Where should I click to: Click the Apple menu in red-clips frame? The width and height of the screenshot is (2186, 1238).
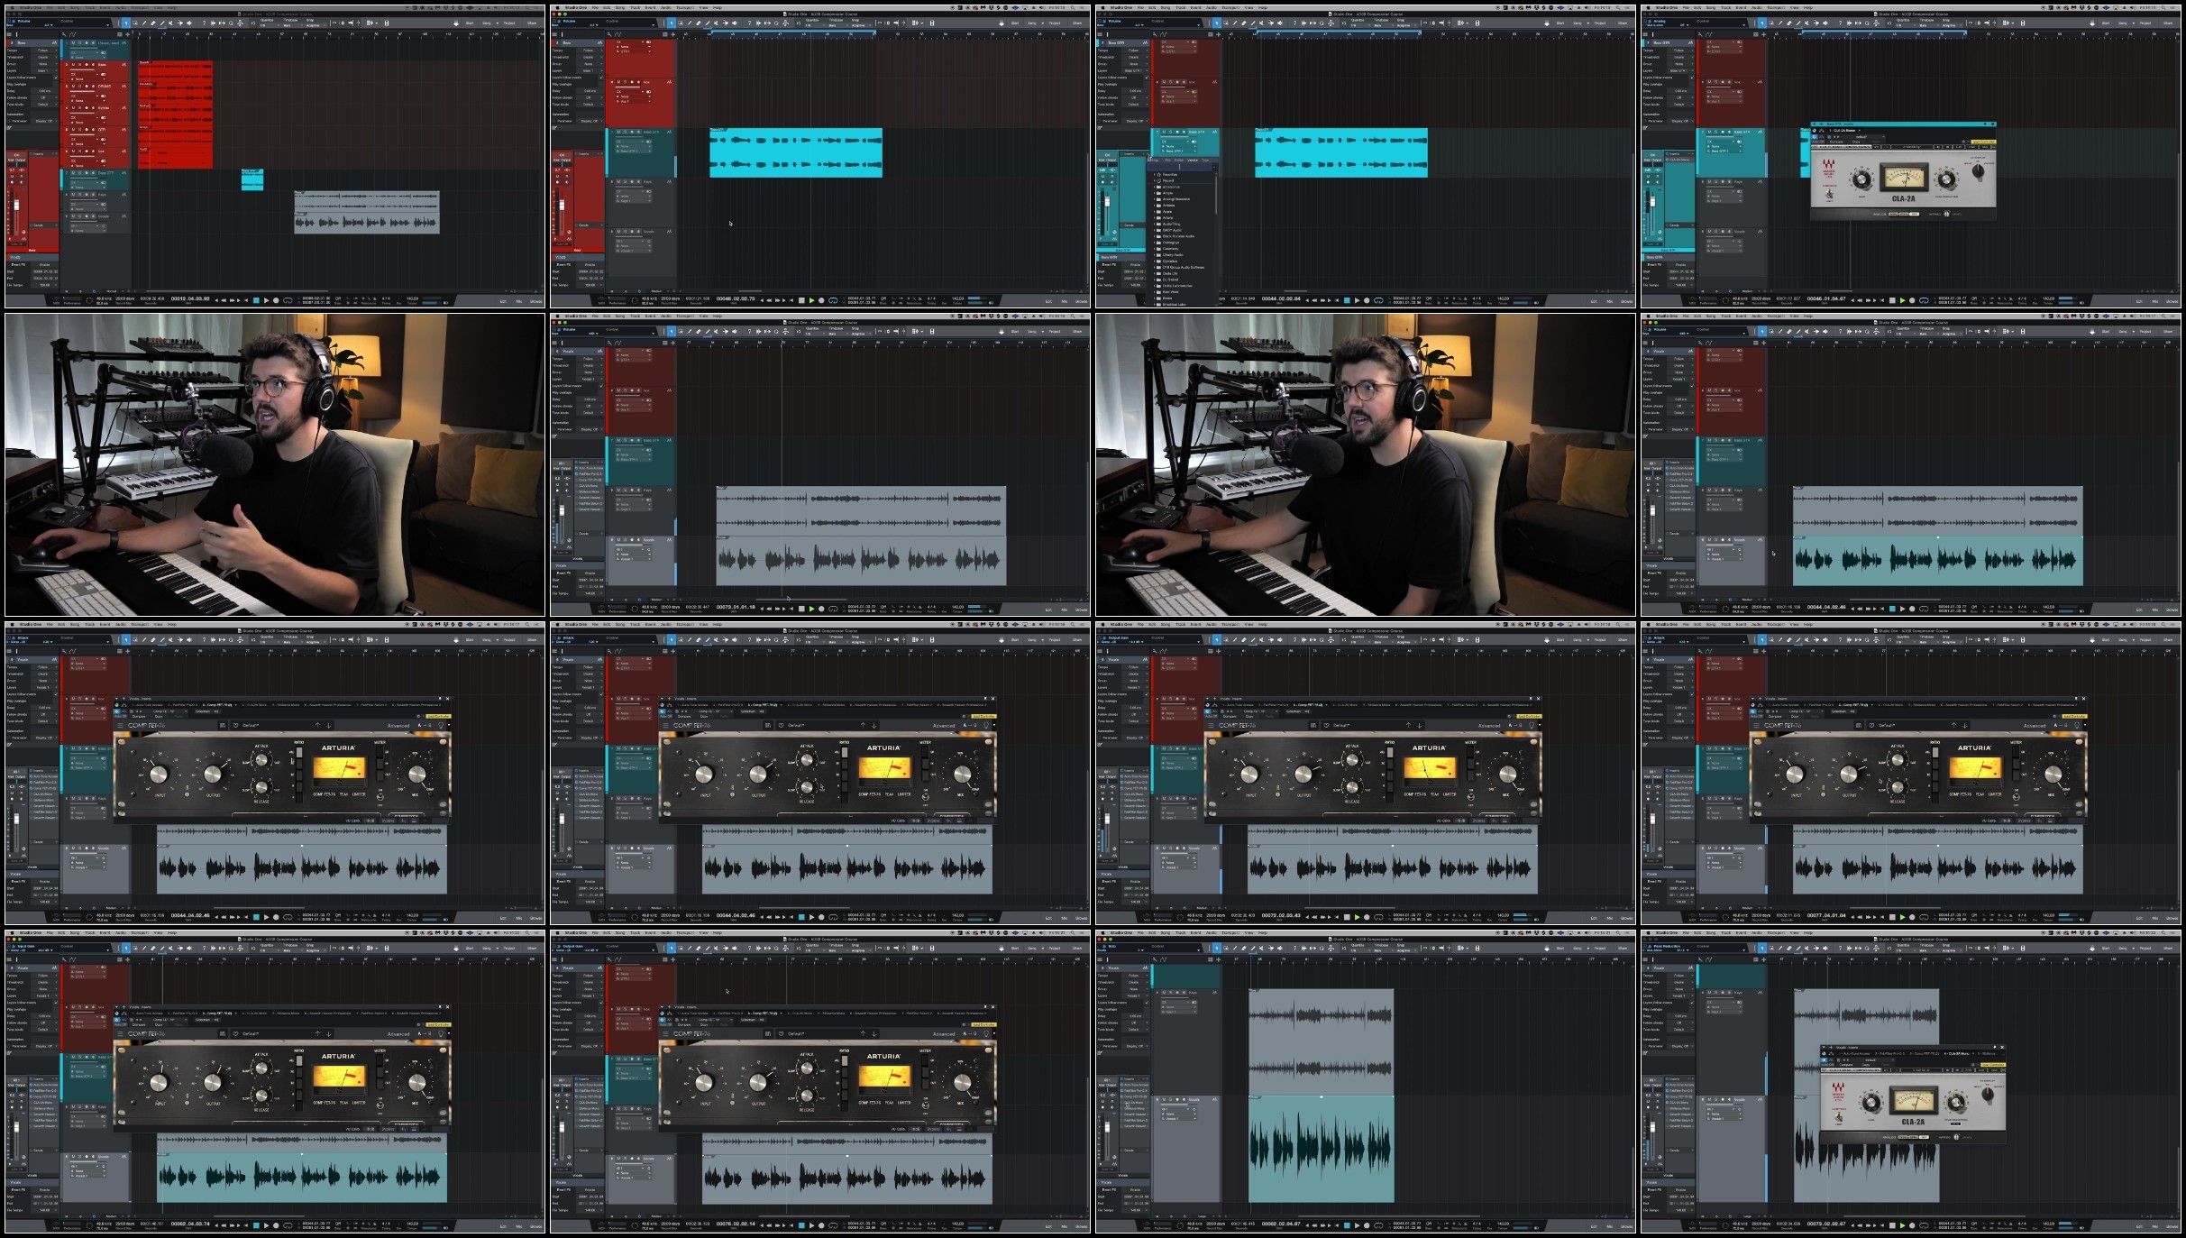(13, 7)
